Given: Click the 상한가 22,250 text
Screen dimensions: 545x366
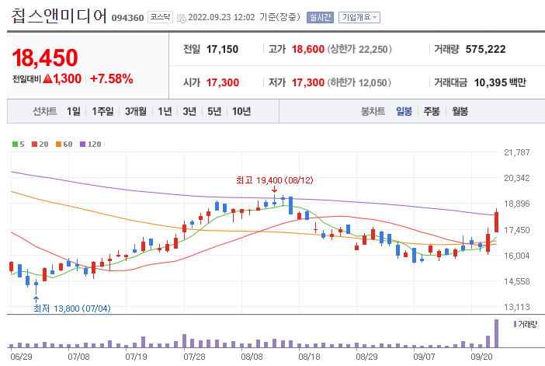Looking at the screenshot, I should coord(359,50).
